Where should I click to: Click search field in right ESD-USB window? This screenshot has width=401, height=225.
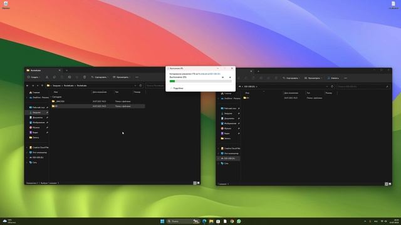click(363, 87)
